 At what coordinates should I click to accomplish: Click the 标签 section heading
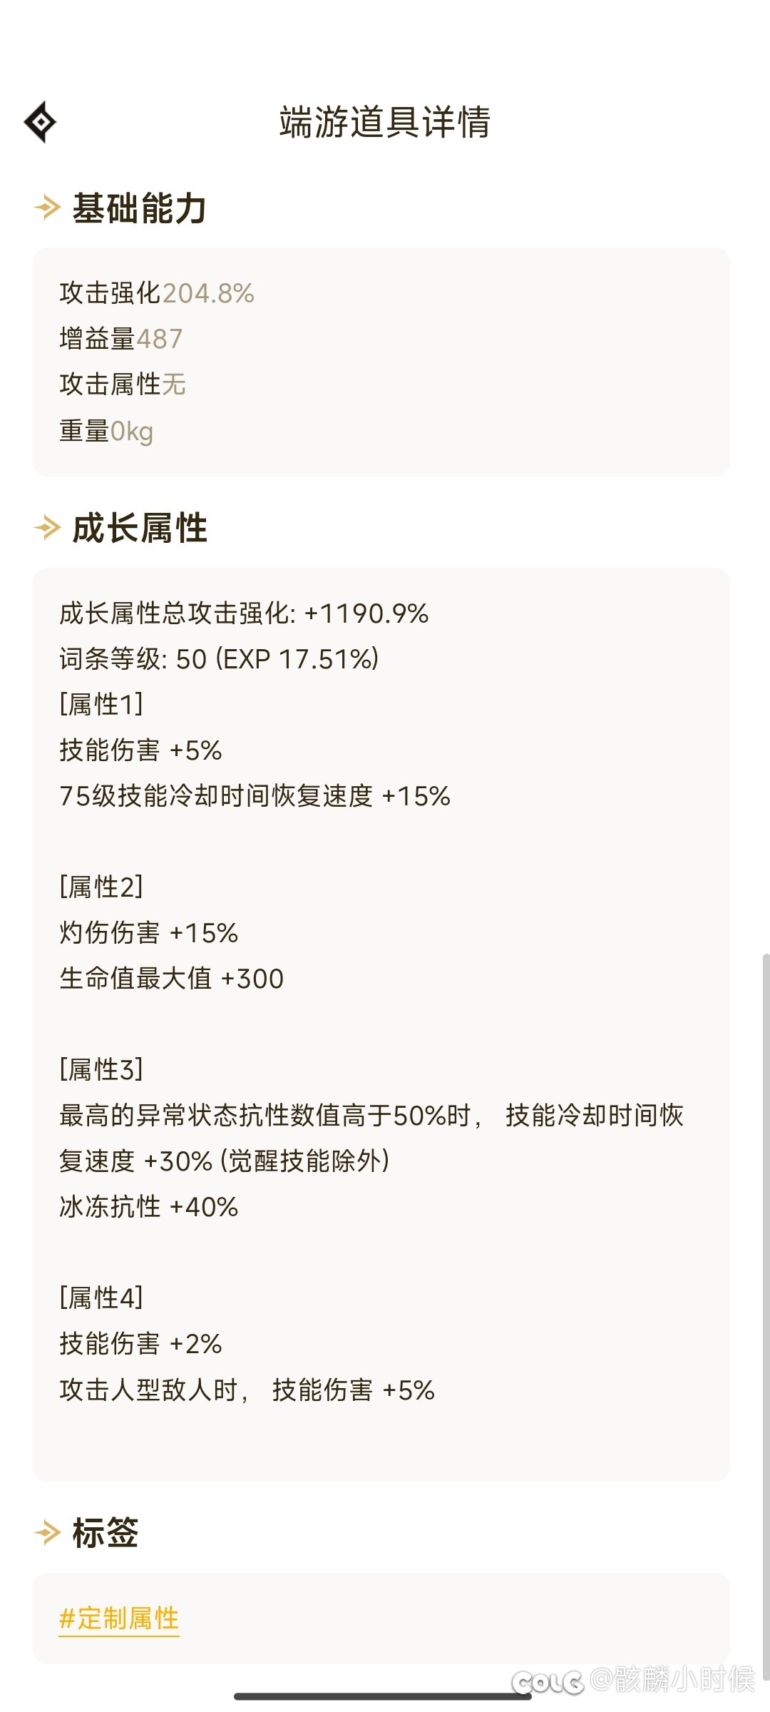106,1532
